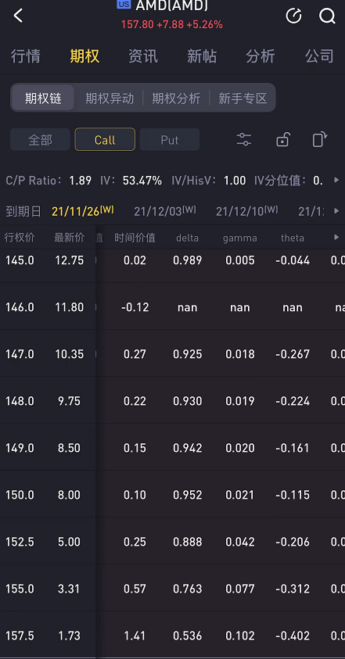Select the Put filter

[x=170, y=139]
